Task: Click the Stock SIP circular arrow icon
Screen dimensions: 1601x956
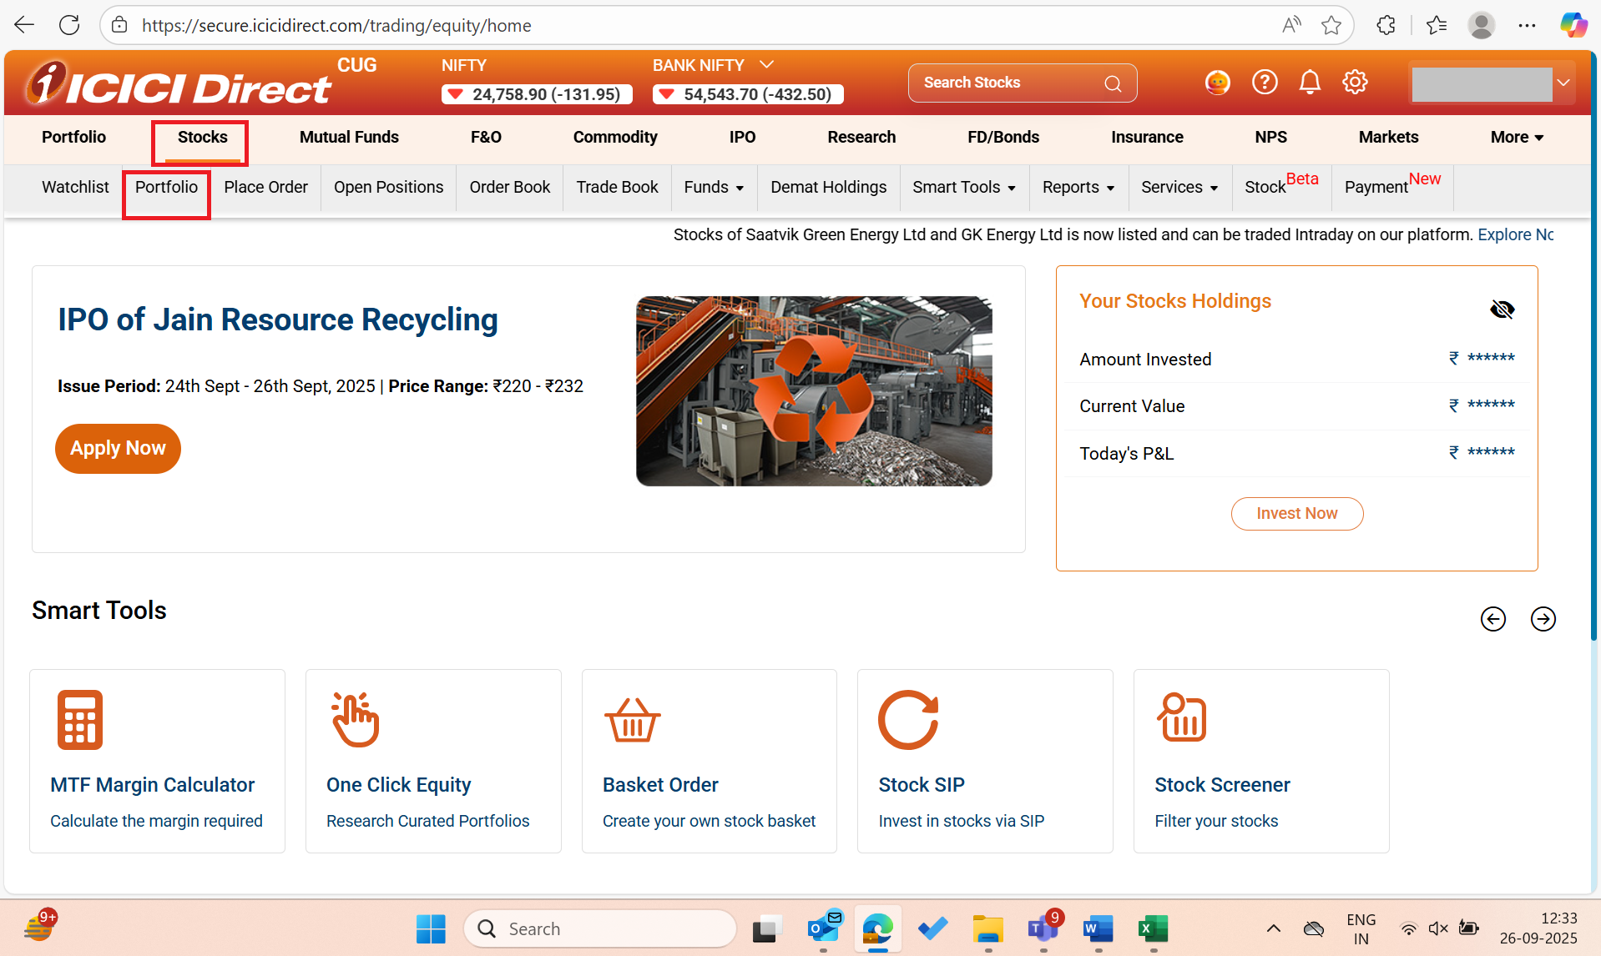Action: [x=908, y=719]
